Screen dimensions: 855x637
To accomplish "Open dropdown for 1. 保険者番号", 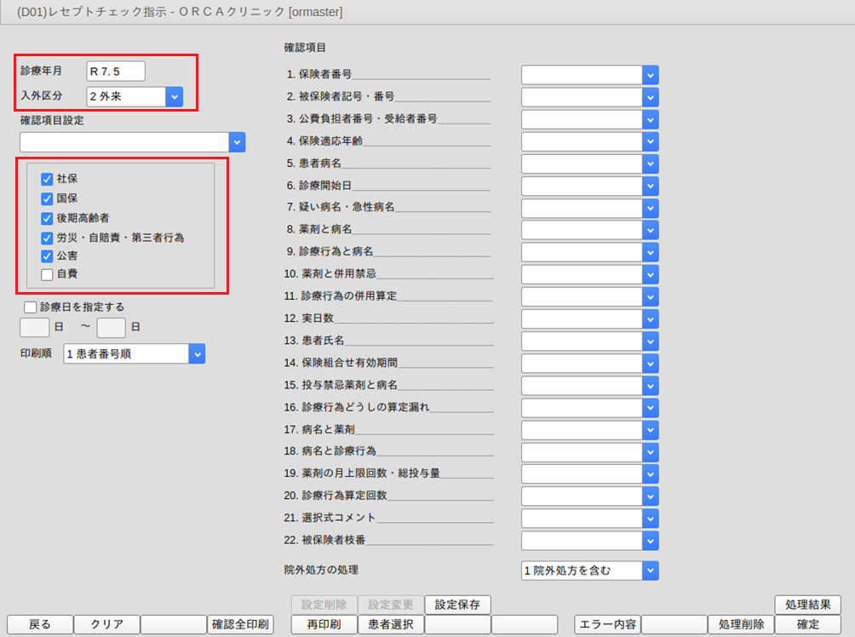I will coord(650,75).
